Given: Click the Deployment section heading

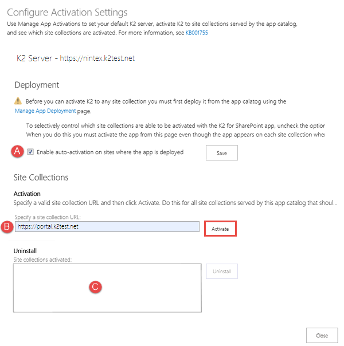Looking at the screenshot, I should (37, 85).
